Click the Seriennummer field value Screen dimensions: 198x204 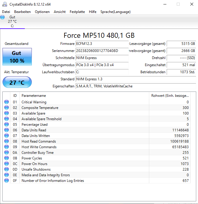pos(102,51)
